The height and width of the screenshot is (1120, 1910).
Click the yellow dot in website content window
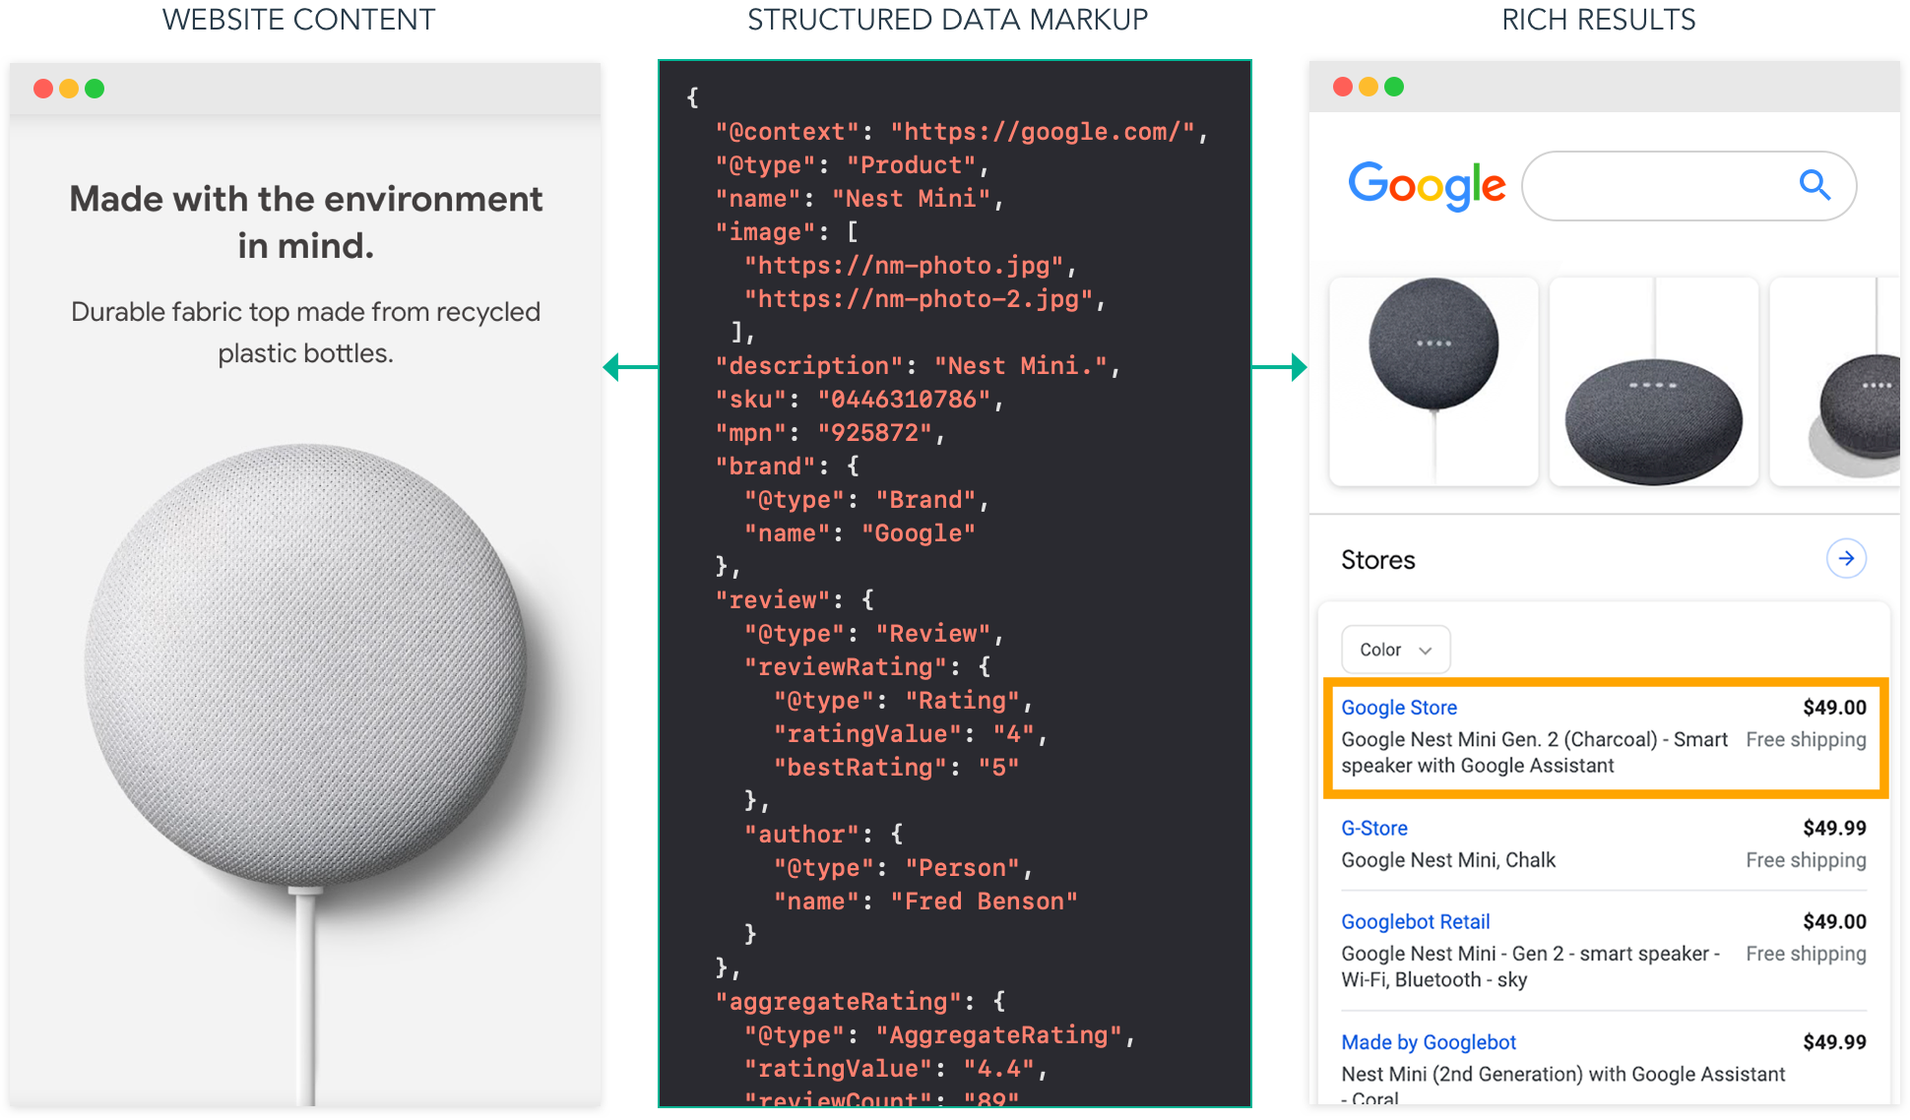pyautogui.click(x=69, y=89)
